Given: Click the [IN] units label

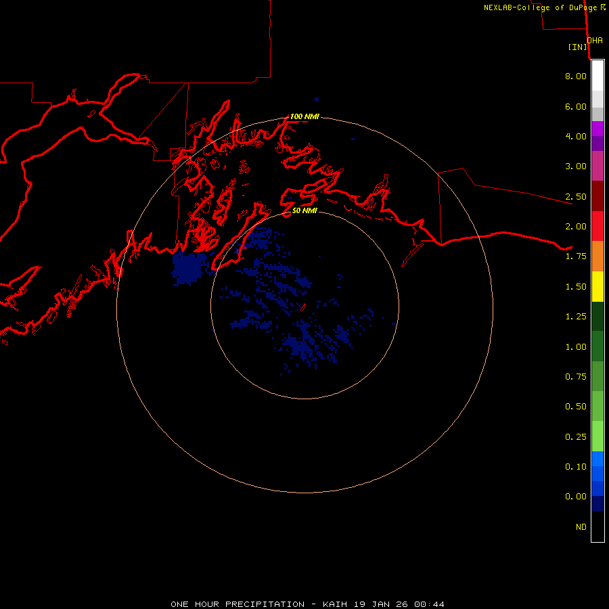Looking at the screenshot, I should click(x=578, y=47).
